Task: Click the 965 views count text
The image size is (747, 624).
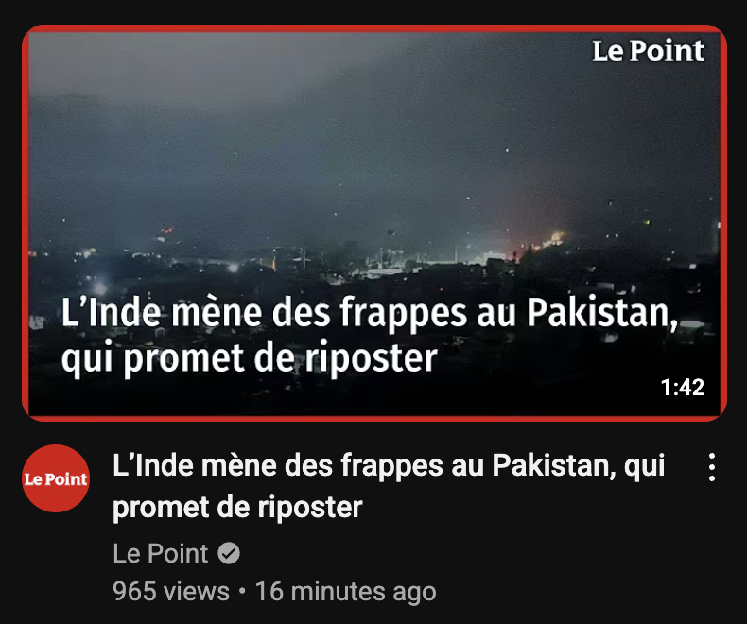Action: 171,592
